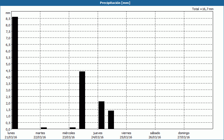The width and height of the screenshot is (224, 140).
Task: Select the 0,0 value on the y-axis
Action: click(8, 129)
